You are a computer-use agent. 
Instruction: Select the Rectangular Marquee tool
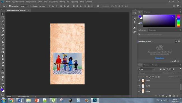[x=3, y=17]
